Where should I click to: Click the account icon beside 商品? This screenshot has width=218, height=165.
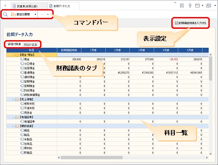click(x=22, y=130)
